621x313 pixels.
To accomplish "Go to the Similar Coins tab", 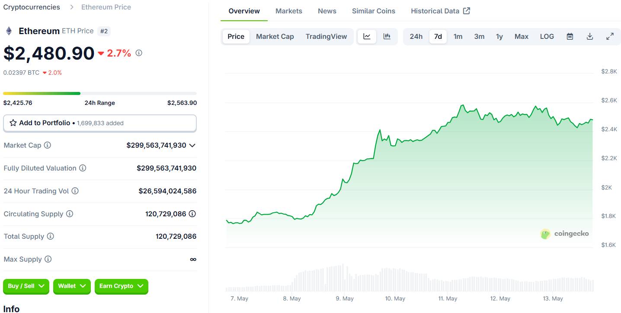I will click(374, 11).
